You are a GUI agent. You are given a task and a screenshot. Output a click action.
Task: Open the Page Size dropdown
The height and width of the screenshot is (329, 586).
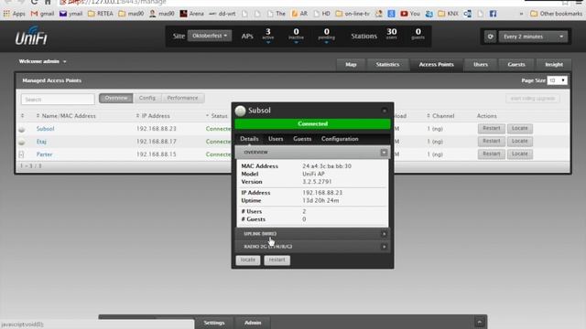pos(557,80)
